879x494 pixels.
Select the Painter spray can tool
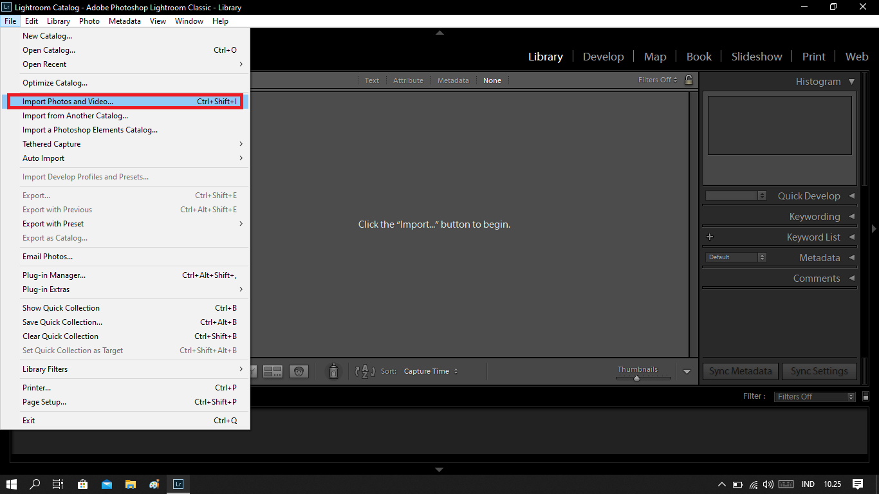[333, 371]
